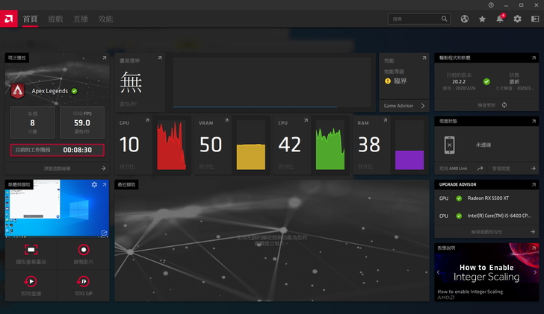Expand the UPGRADE ADVISOR panel
The width and height of the screenshot is (544, 314).
534,184
